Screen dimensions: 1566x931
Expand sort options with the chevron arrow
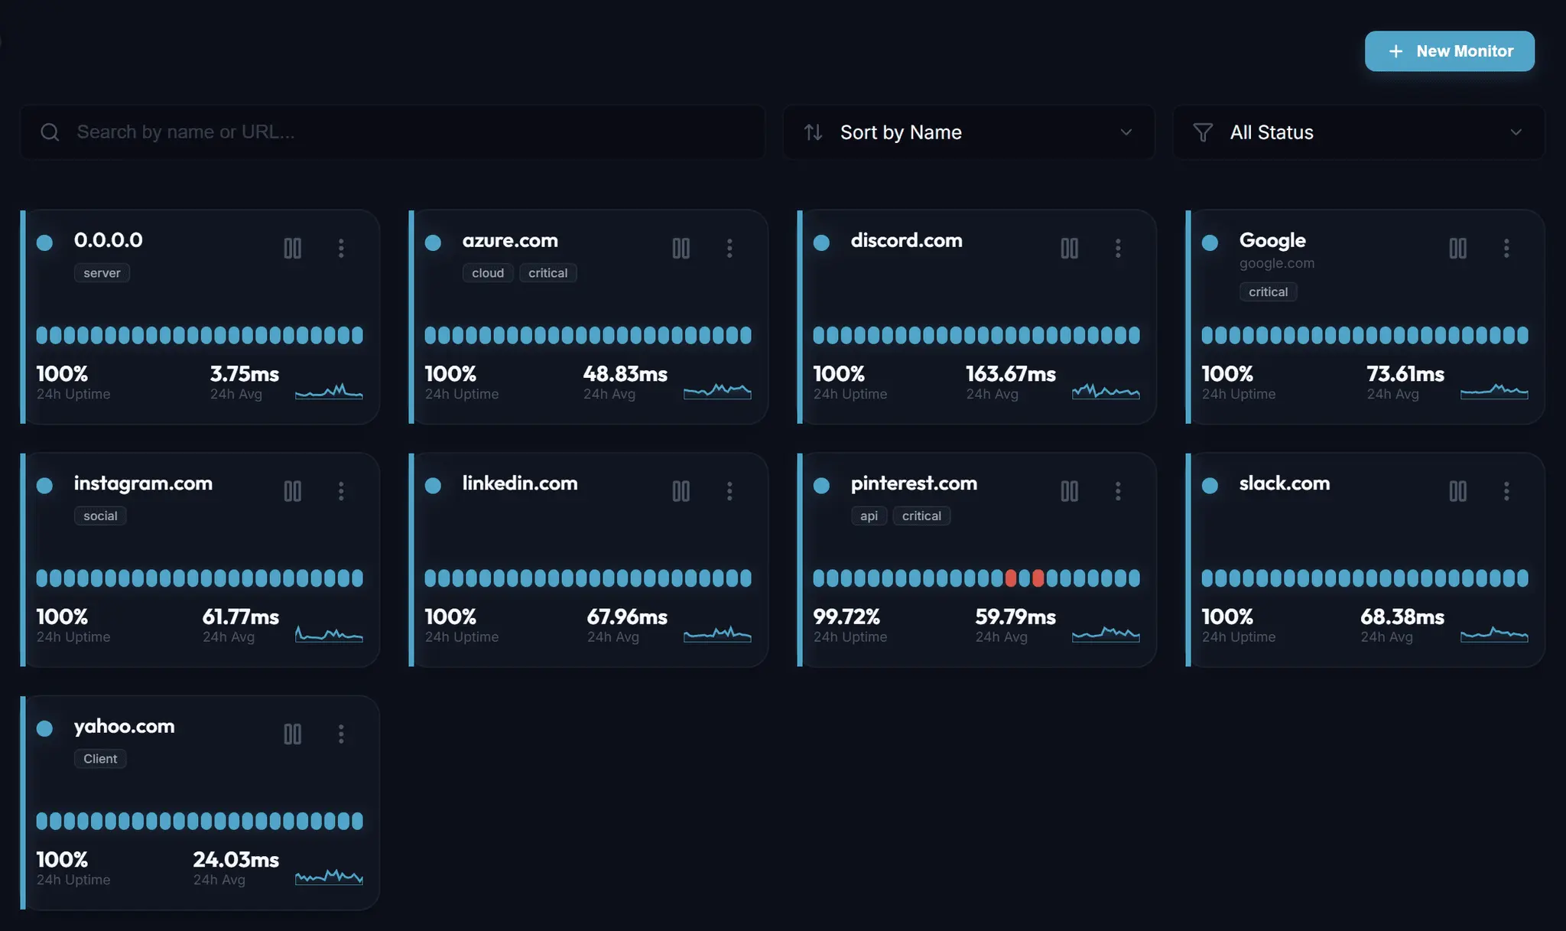(x=1126, y=132)
